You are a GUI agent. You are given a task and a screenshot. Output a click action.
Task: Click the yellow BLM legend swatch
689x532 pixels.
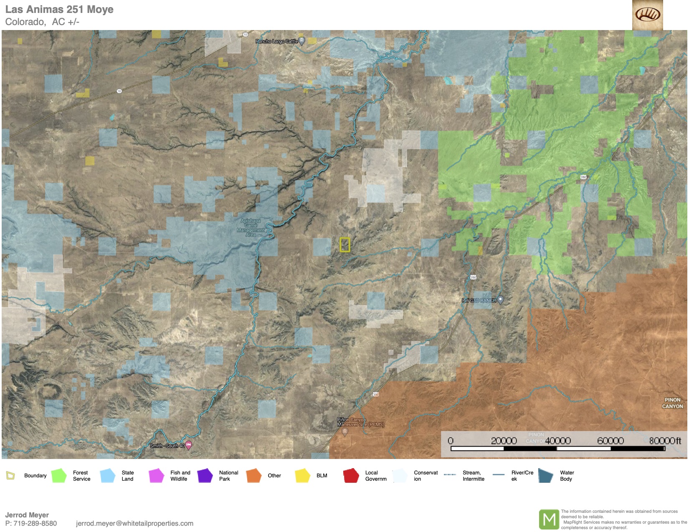pyautogui.click(x=302, y=475)
